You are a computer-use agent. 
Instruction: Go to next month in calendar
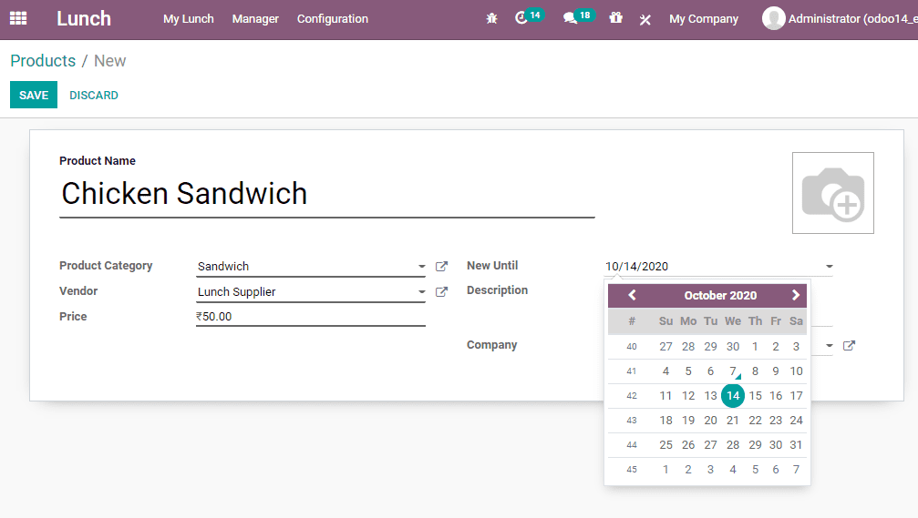pyautogui.click(x=796, y=295)
